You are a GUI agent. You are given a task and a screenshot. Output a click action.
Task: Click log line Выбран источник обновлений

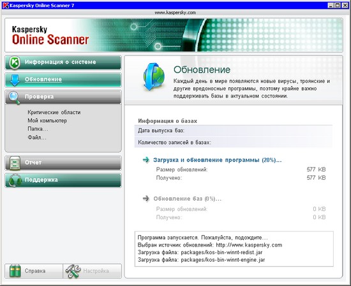[210, 245]
